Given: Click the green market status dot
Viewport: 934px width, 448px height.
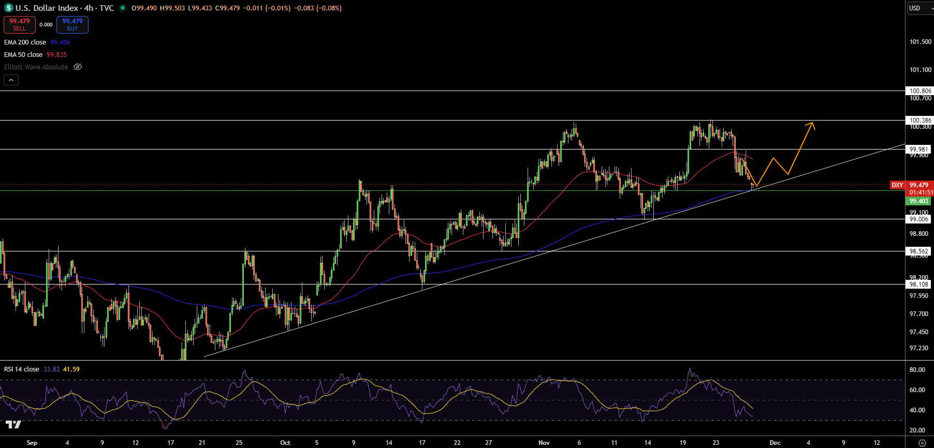Looking at the screenshot, I should click(x=122, y=8).
